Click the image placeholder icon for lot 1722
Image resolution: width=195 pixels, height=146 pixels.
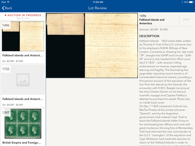[x=23, y=80]
